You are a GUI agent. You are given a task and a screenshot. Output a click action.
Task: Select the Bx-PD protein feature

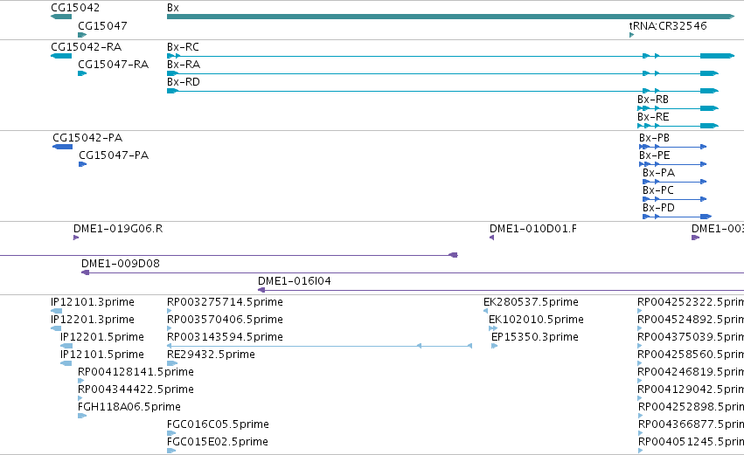click(677, 217)
